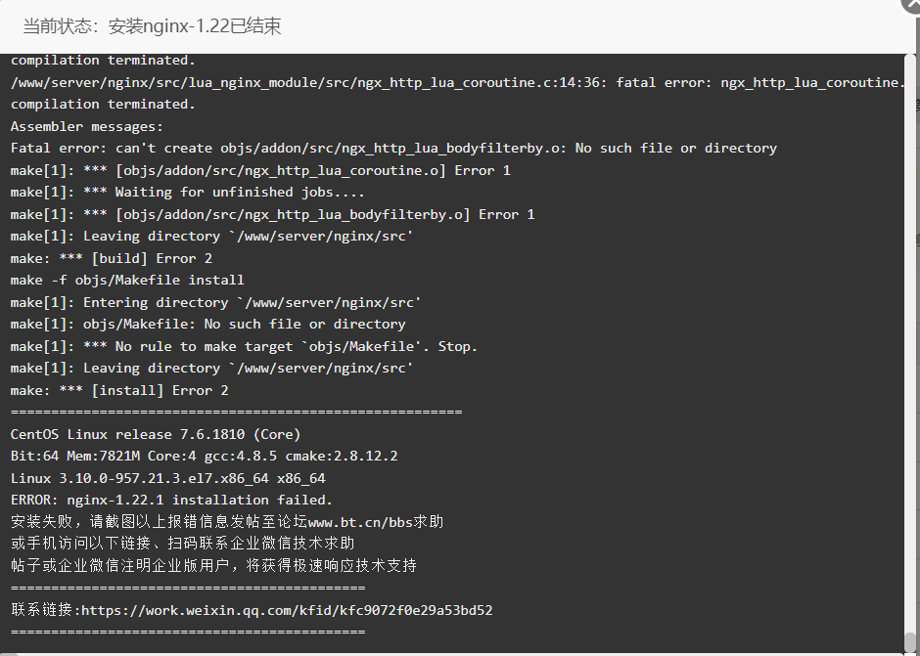Click the 'make: *** [install] Error 2' line

119,390
